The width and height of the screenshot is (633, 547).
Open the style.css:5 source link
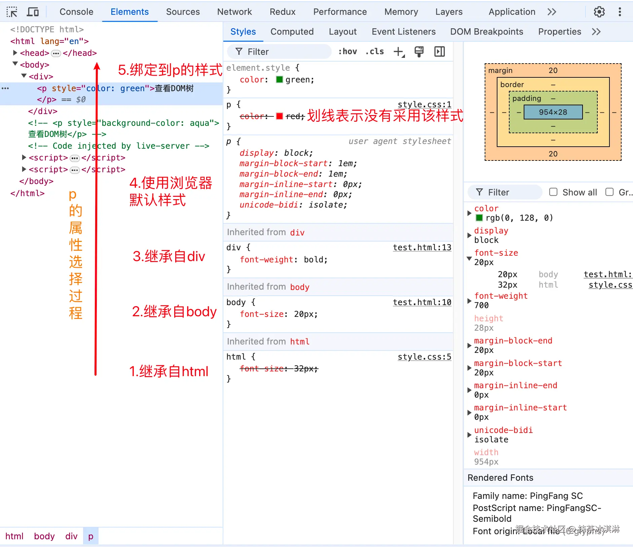click(424, 357)
